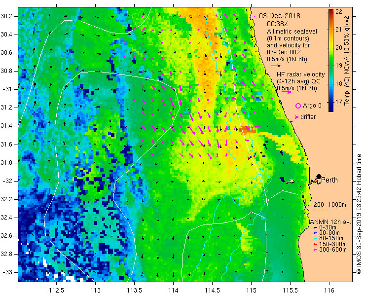Viewport: 365px width, 296px height.
Task: Click the 32.4 latitude axis label
Action: click(6, 218)
